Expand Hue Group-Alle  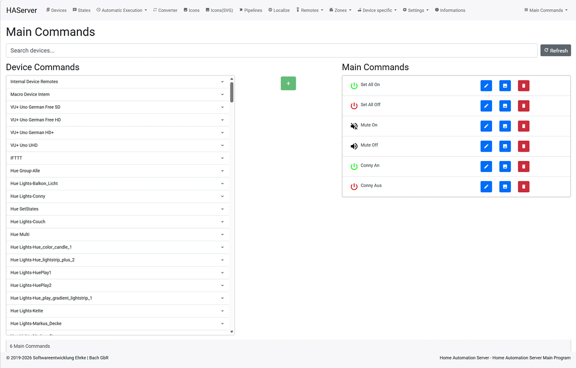tap(118, 171)
